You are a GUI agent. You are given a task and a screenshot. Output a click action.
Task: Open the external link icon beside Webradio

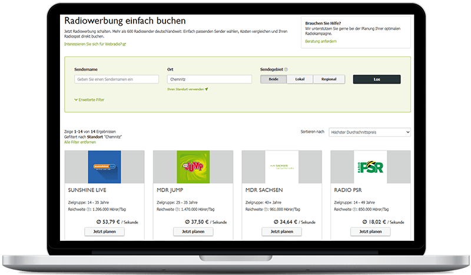(124, 45)
